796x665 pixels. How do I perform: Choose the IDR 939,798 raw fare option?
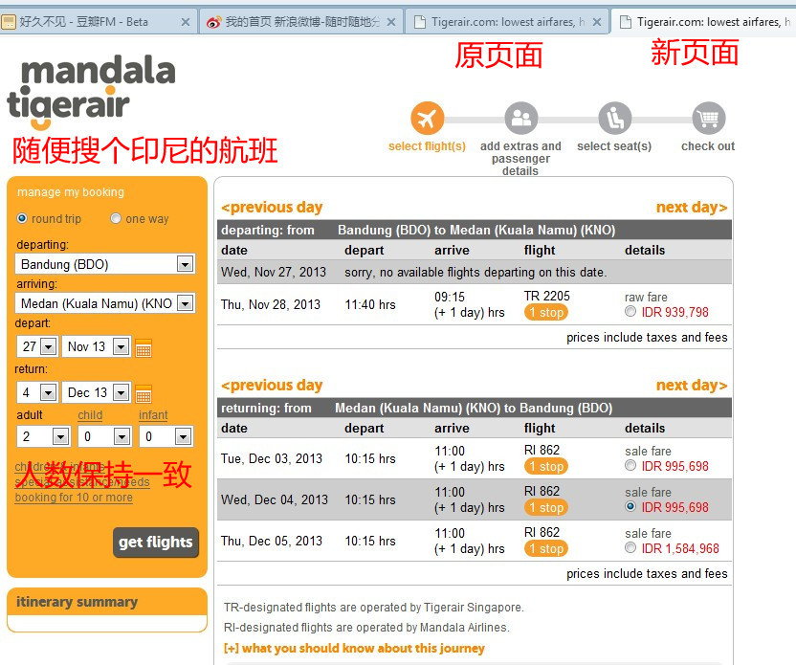(630, 312)
